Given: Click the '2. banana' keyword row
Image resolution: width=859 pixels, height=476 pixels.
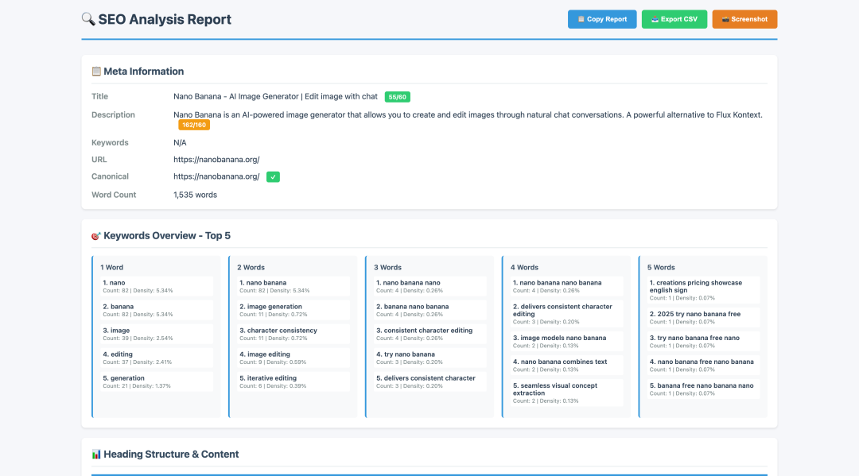Looking at the screenshot, I should pos(157,310).
